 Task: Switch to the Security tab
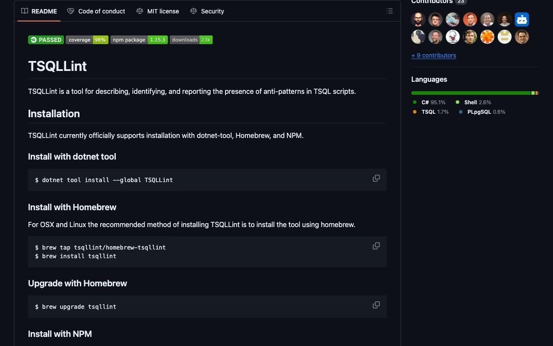click(207, 11)
